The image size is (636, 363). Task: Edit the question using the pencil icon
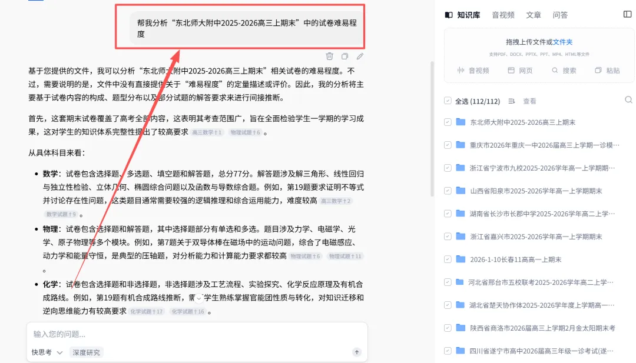tap(360, 56)
